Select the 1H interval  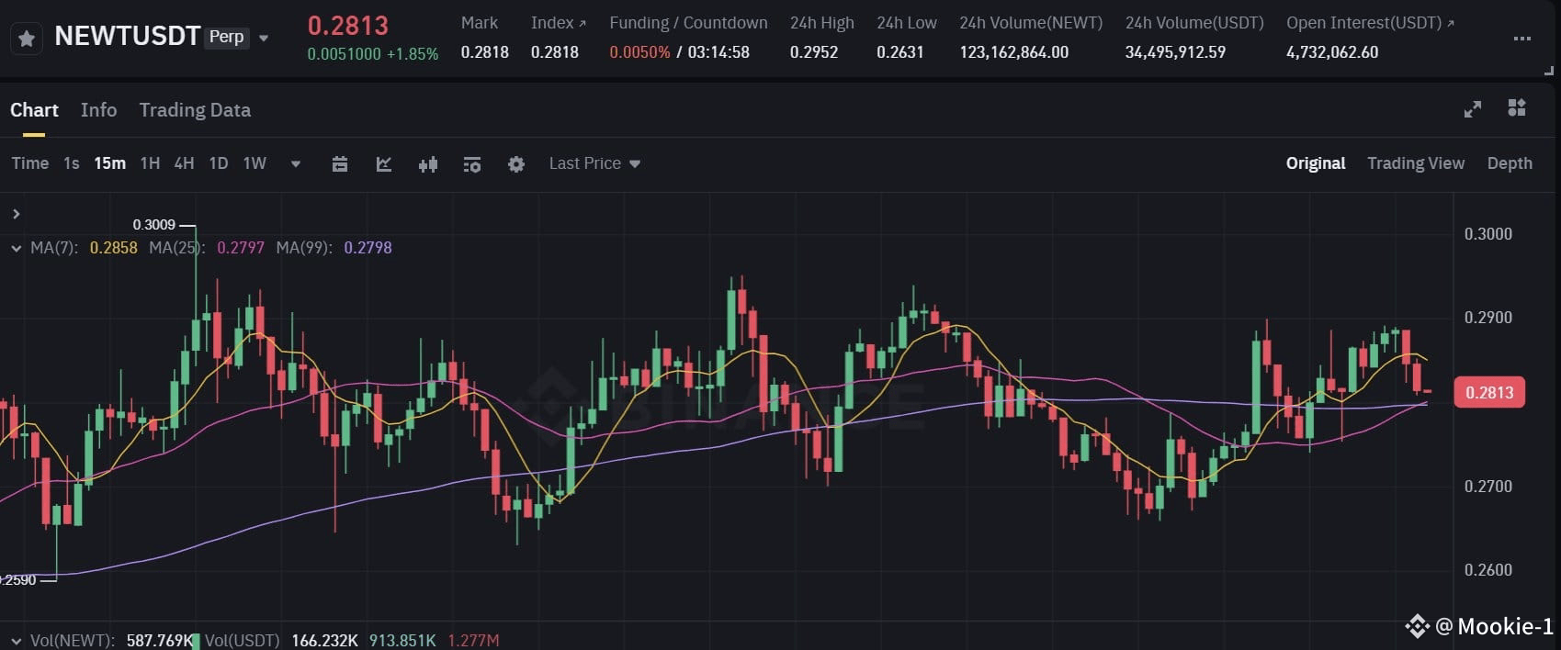click(x=150, y=163)
